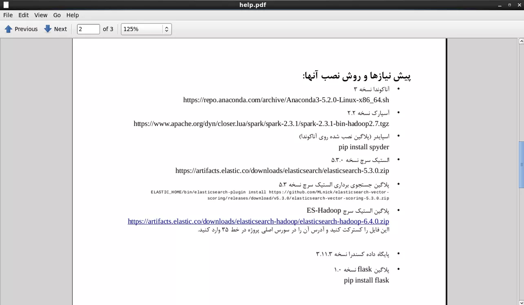
Task: Click 'pip install spyder' text
Action: (x=364, y=147)
